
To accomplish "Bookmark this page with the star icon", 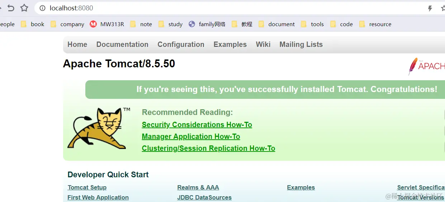I will [x=24, y=8].
